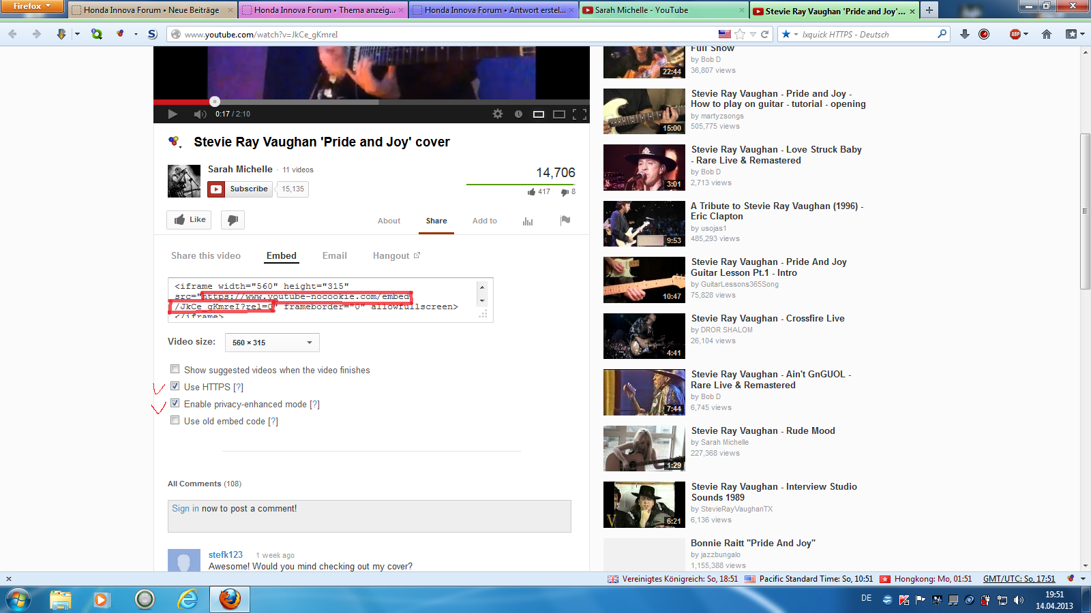Screen dimensions: 1091x613
Task: Open the search engine selector dropdown
Action: (x=789, y=34)
